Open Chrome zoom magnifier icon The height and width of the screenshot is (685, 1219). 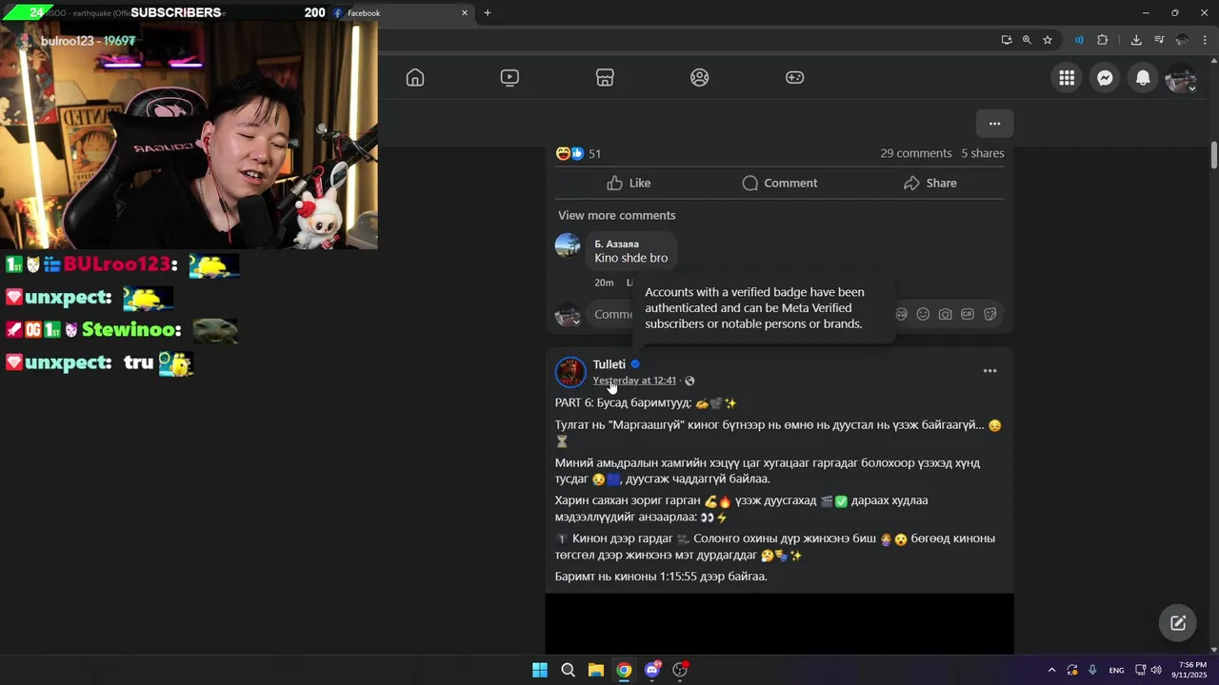coord(1027,40)
